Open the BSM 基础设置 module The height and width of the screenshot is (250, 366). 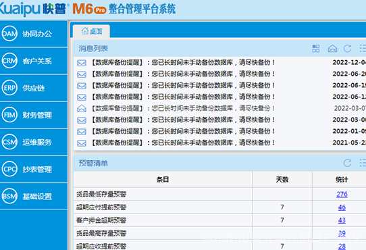point(34,196)
